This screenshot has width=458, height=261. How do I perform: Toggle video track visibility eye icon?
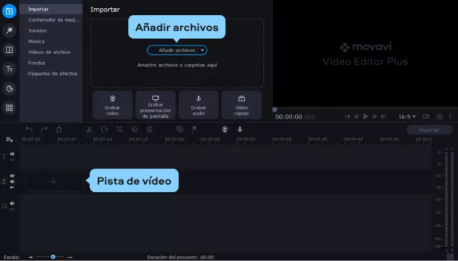(x=12, y=176)
